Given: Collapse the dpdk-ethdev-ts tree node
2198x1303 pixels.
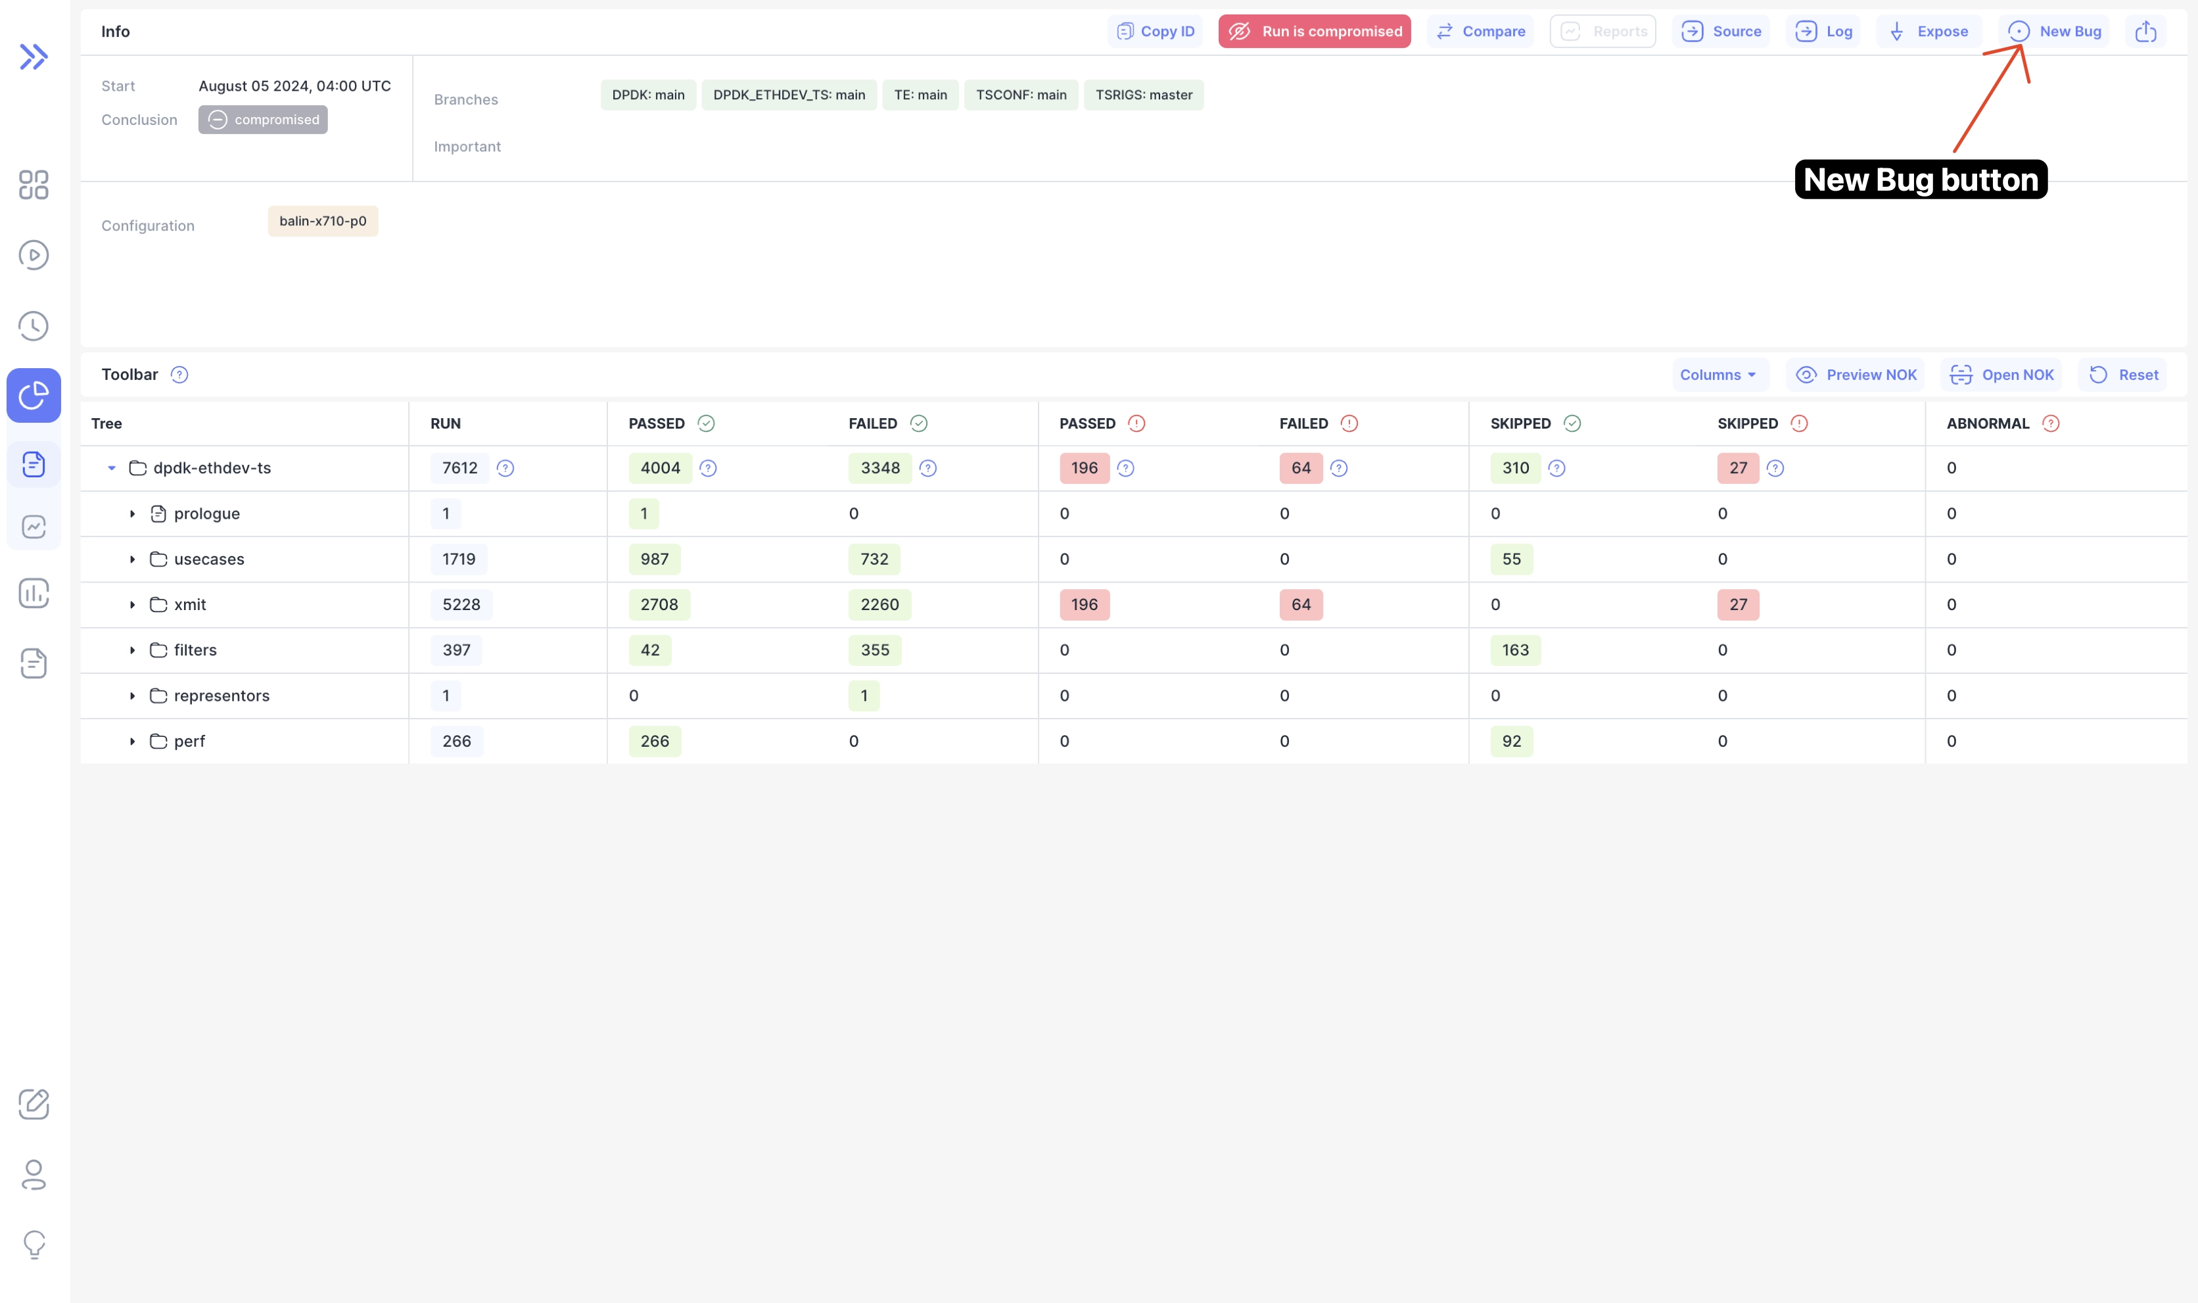Looking at the screenshot, I should (x=112, y=468).
